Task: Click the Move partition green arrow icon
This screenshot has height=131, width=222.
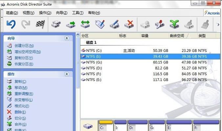Action: [x=71, y=24]
